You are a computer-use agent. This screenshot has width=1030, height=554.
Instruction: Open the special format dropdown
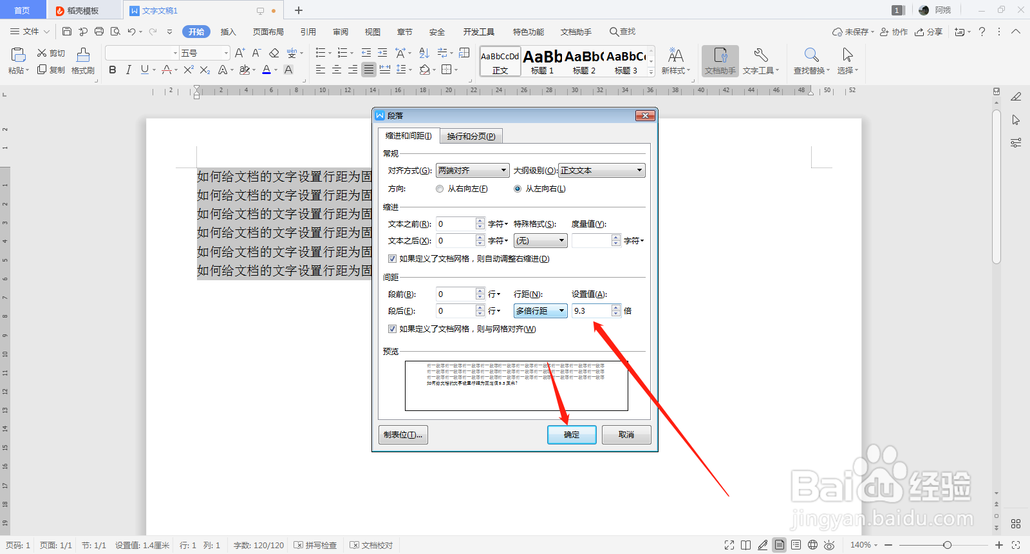click(x=540, y=240)
